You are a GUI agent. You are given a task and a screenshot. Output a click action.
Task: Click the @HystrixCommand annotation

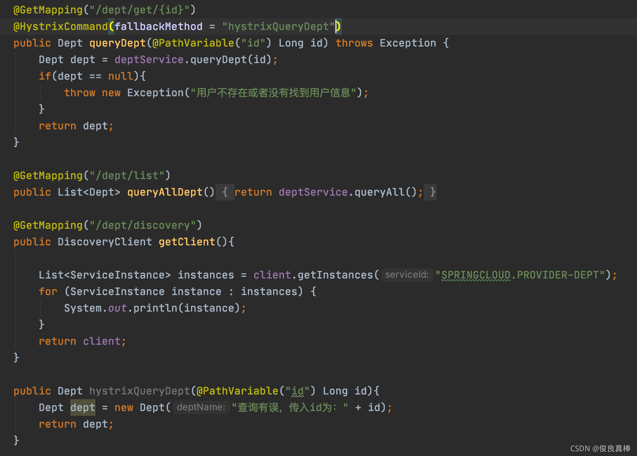tap(60, 26)
